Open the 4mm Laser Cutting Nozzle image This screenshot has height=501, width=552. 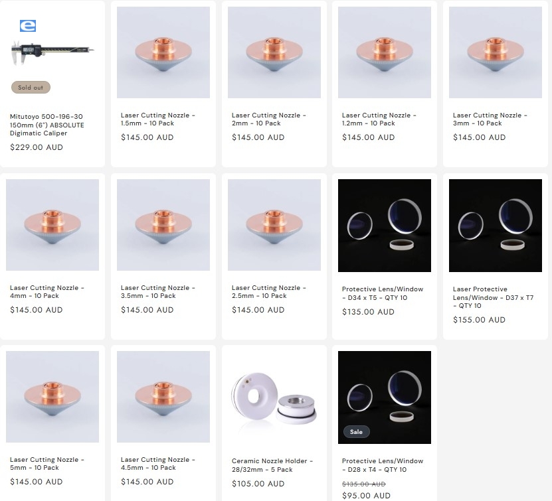(x=52, y=225)
